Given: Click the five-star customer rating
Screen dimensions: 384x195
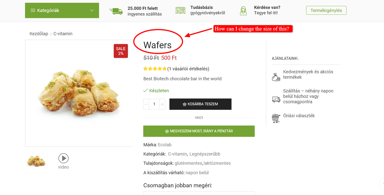Looking at the screenshot, I should click(155, 69).
